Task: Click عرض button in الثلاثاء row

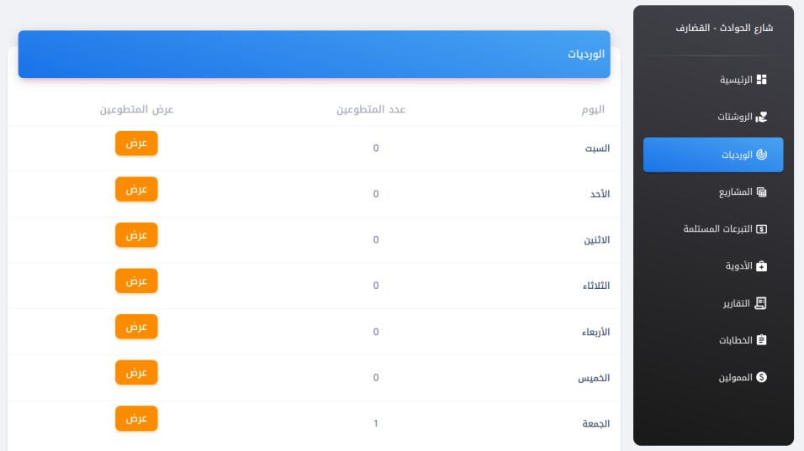Action: pyautogui.click(x=136, y=281)
